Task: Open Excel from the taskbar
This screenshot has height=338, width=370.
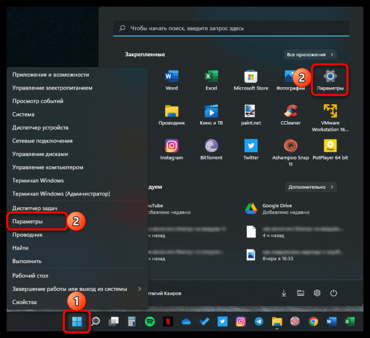Action: point(349,322)
